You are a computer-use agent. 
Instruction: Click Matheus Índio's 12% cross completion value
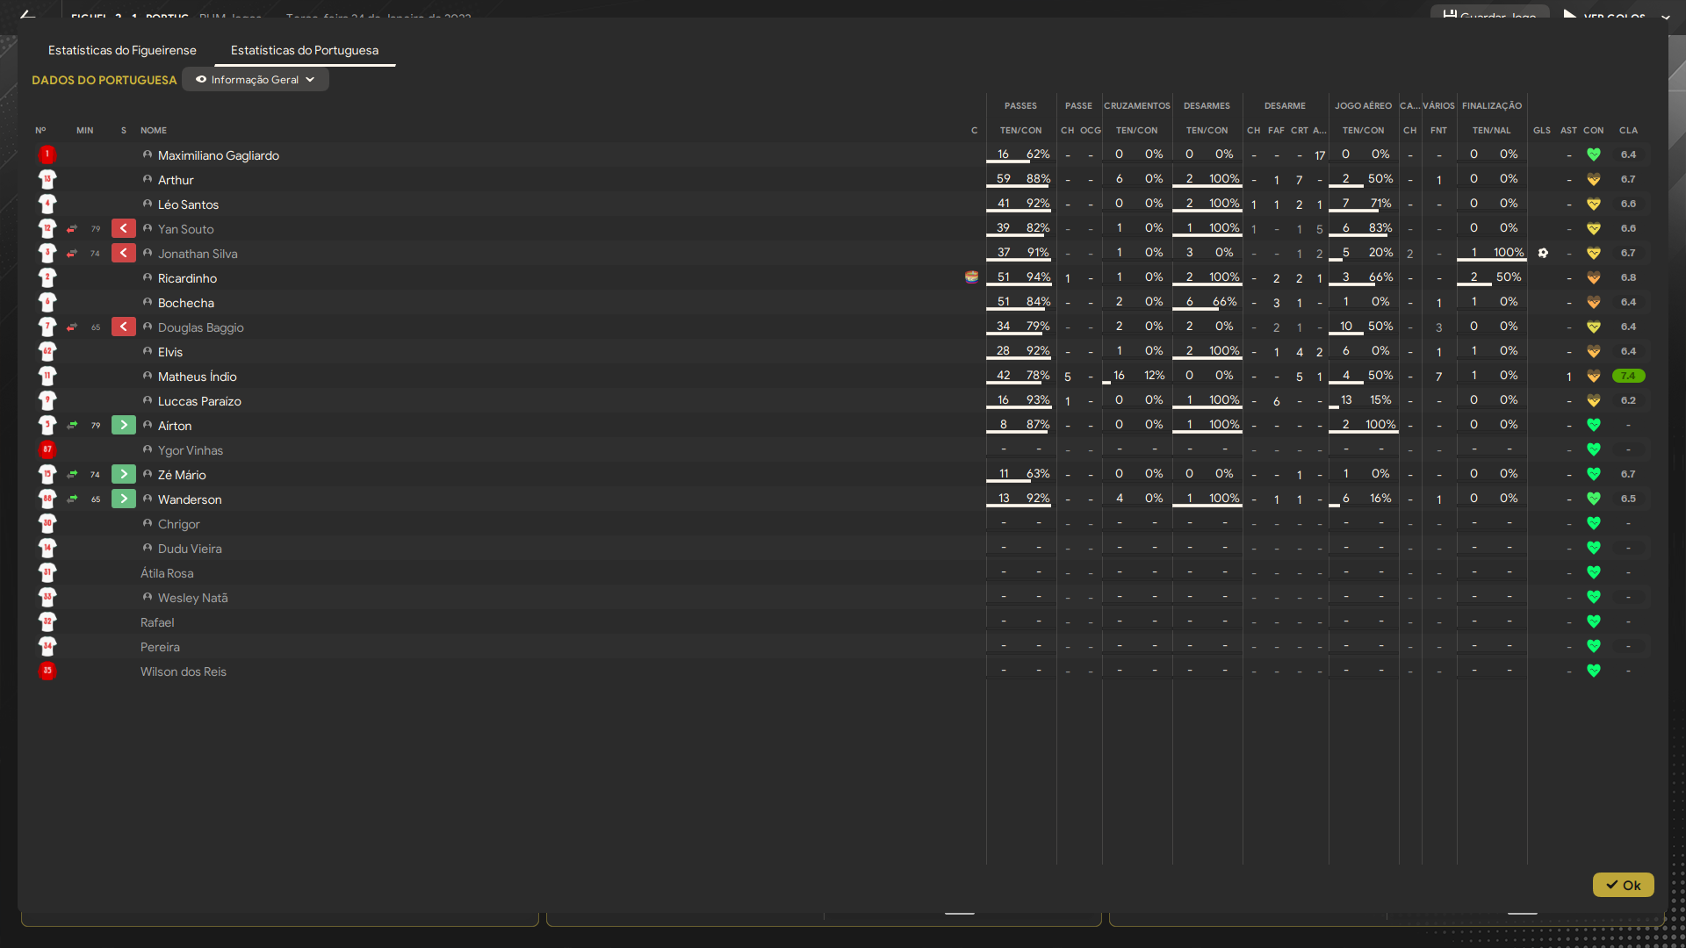[1154, 375]
